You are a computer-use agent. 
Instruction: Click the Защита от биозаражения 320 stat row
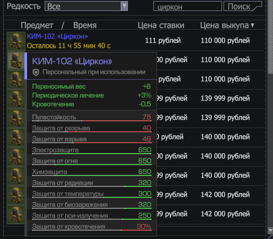pyautogui.click(x=92, y=205)
